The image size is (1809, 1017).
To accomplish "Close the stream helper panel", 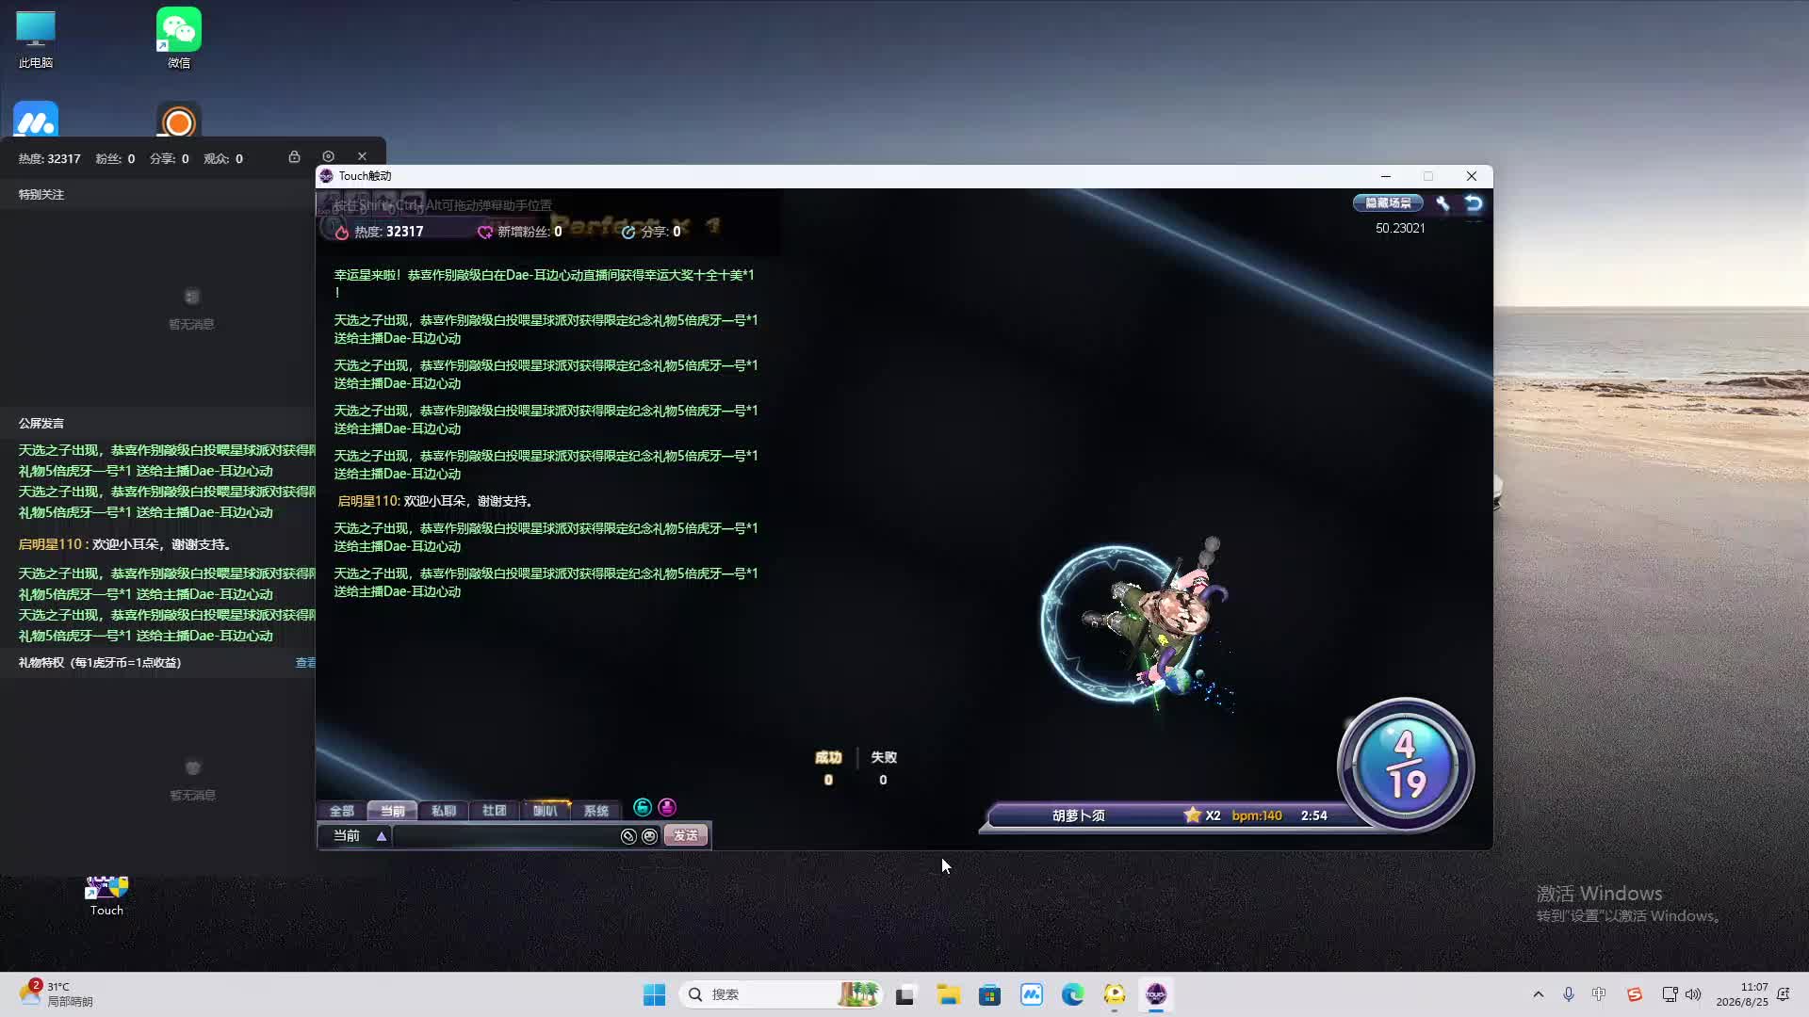I will 362,156.
